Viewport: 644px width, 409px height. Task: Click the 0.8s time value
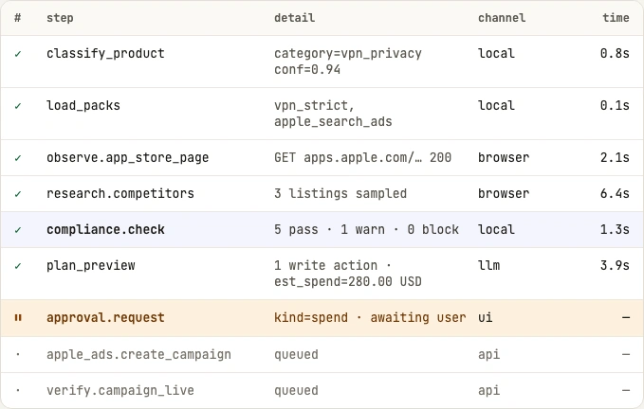tap(615, 54)
